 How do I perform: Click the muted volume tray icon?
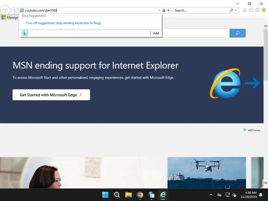pos(234,195)
